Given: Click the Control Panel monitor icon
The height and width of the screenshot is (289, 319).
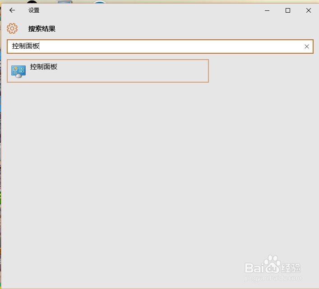Looking at the screenshot, I should [18, 71].
